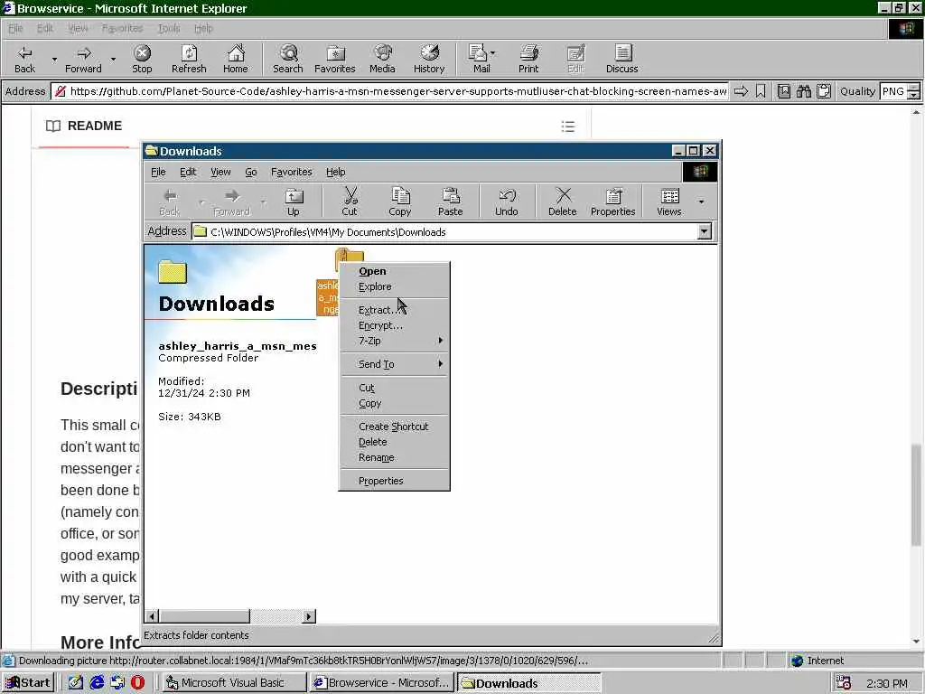The image size is (925, 694).
Task: Open the File menu in Downloads window
Action: pos(158,172)
